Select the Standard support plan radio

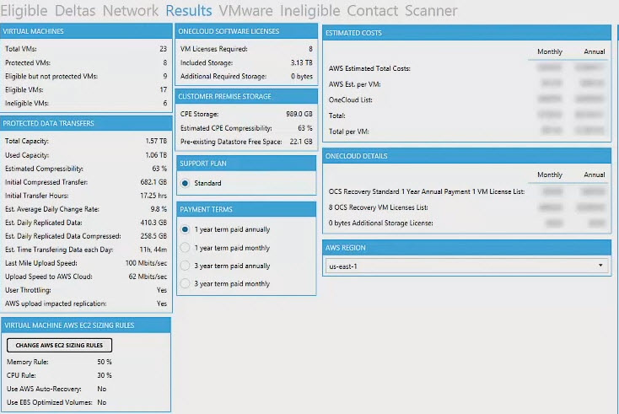[x=186, y=183]
